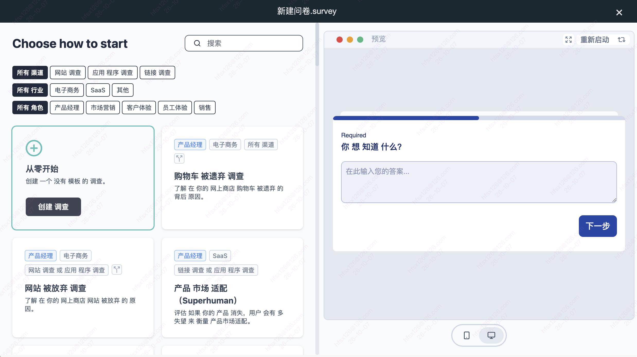The image size is (637, 357).
Task: Close the 新建问卷.survey dialog
Action: coord(619,12)
